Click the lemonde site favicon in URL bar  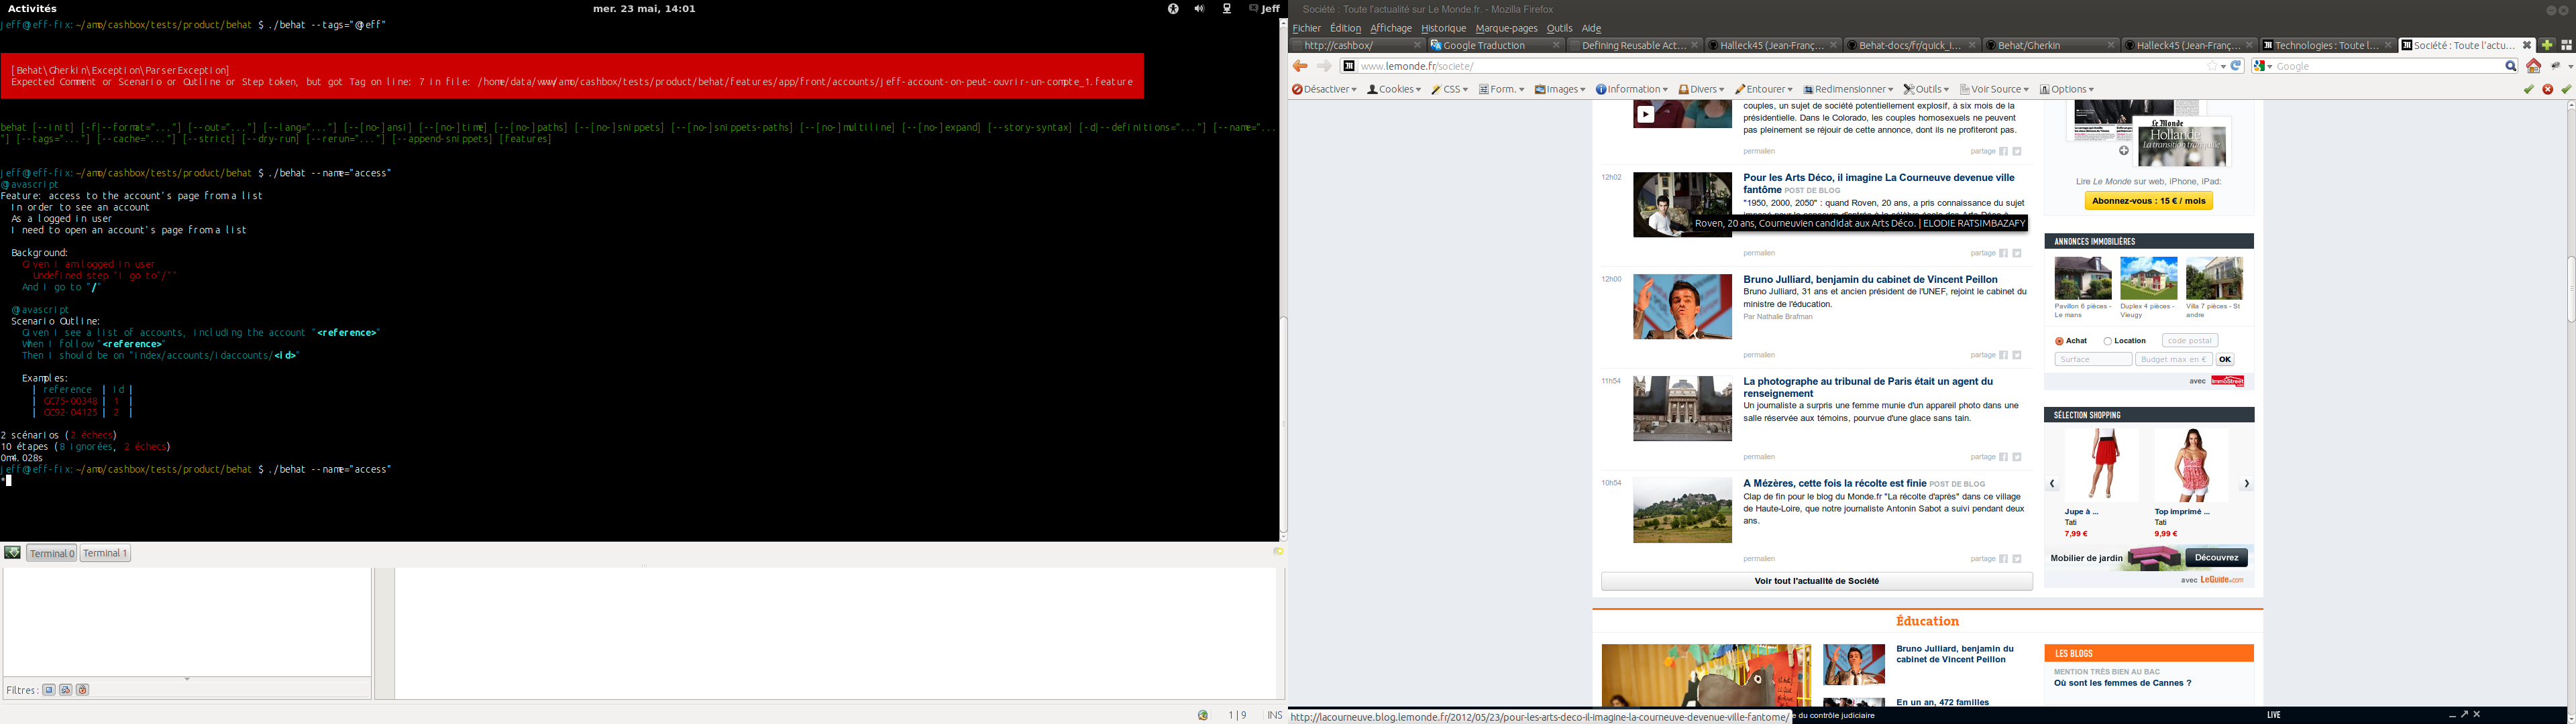[1349, 66]
